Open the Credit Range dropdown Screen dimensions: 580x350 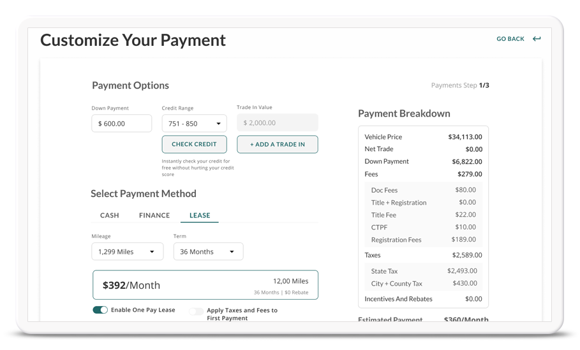pyautogui.click(x=194, y=124)
